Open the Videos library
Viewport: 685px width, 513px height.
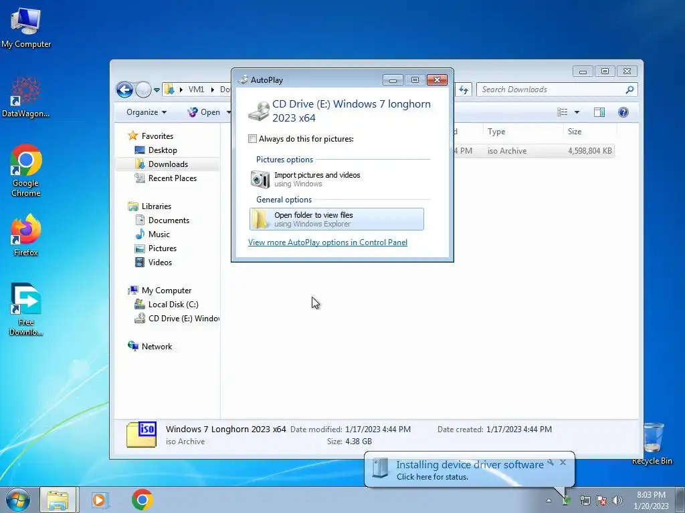point(153,262)
